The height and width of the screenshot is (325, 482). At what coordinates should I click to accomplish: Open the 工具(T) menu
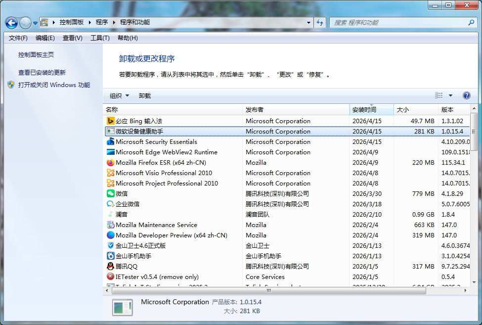tap(99, 38)
